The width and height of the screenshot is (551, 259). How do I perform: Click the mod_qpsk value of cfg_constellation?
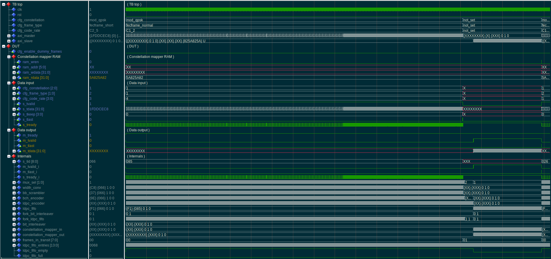[x=98, y=20]
